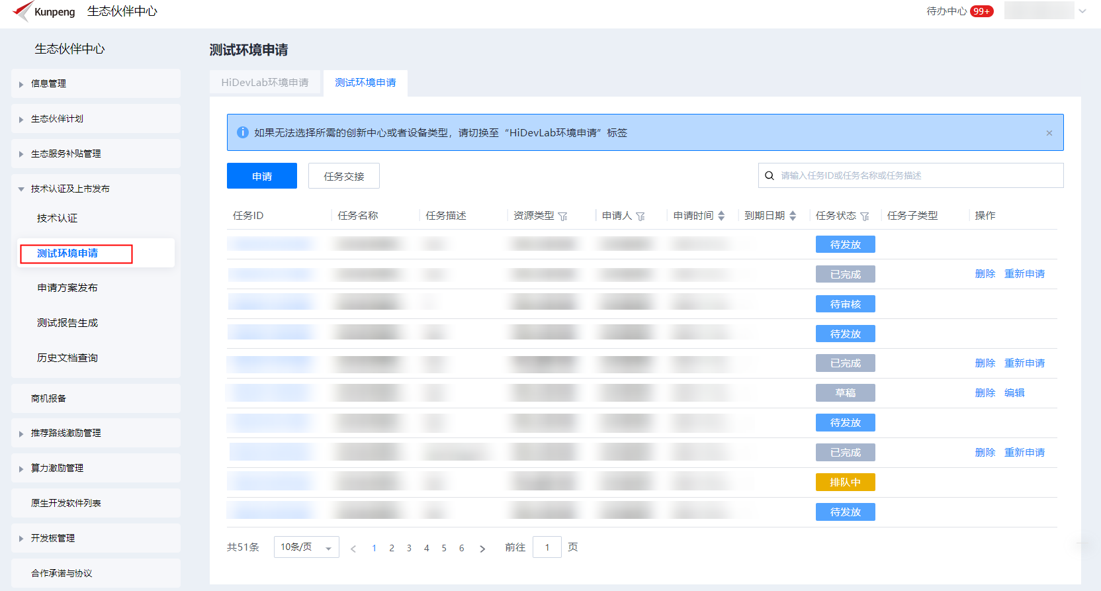Expand 开发板管理 menu section
The image size is (1101, 591).
(96, 538)
